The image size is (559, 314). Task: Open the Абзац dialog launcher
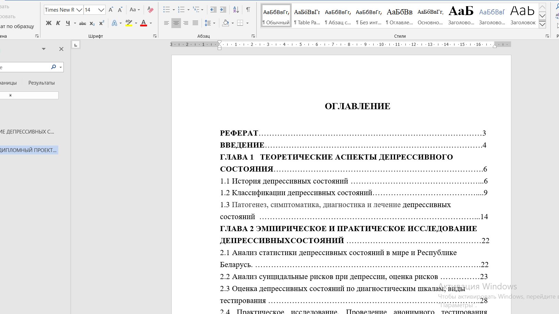point(253,36)
